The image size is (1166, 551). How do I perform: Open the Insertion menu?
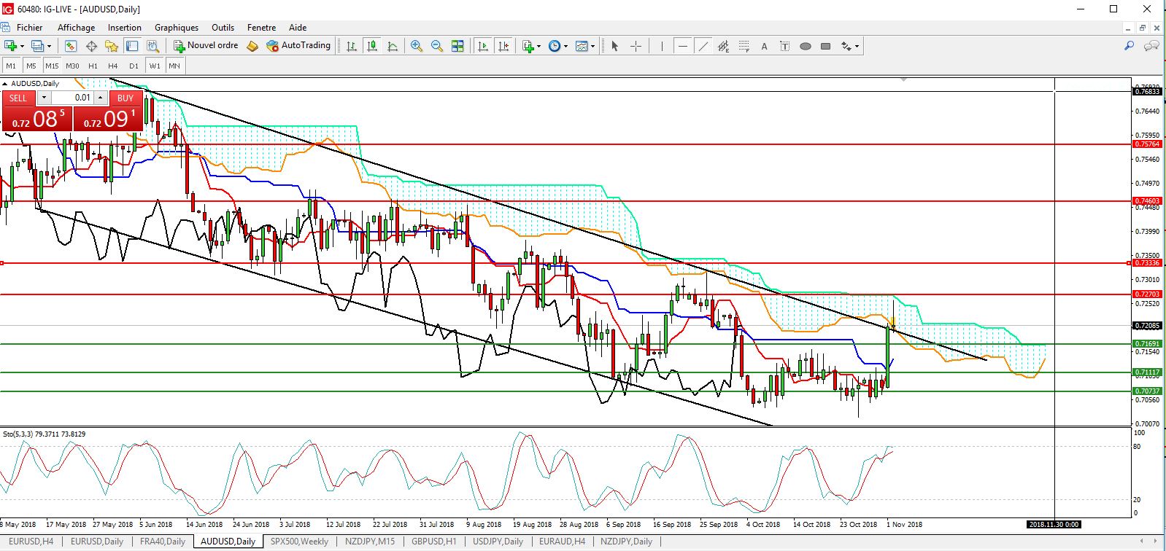(x=125, y=28)
